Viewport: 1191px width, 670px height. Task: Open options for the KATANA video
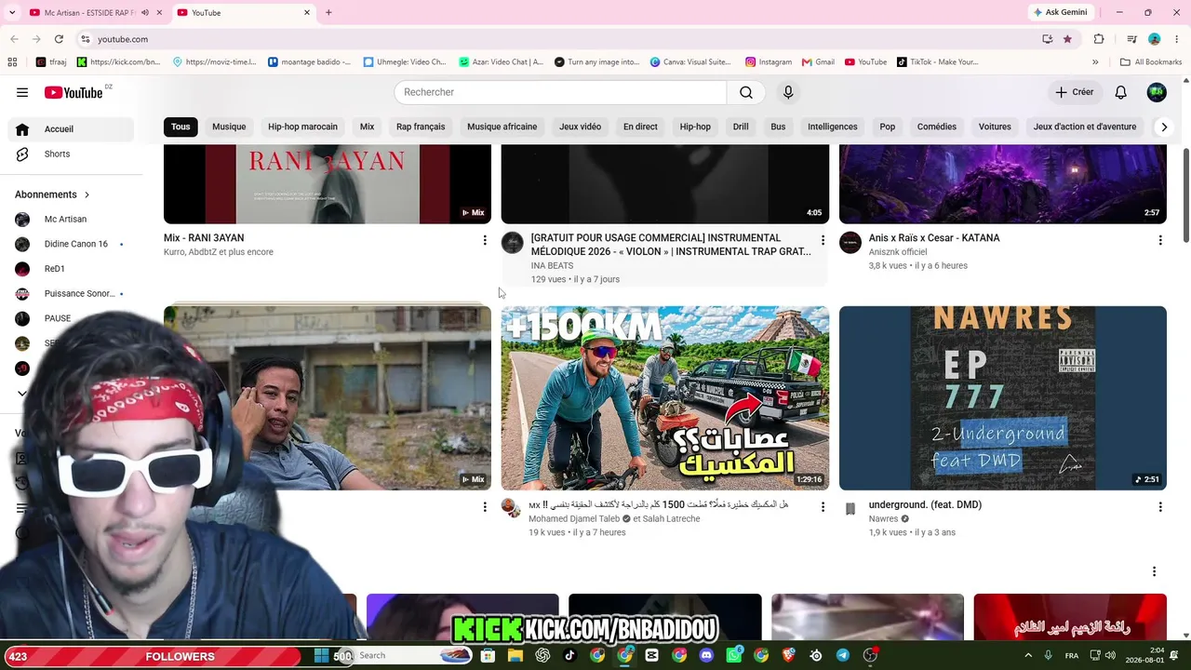tap(1160, 240)
